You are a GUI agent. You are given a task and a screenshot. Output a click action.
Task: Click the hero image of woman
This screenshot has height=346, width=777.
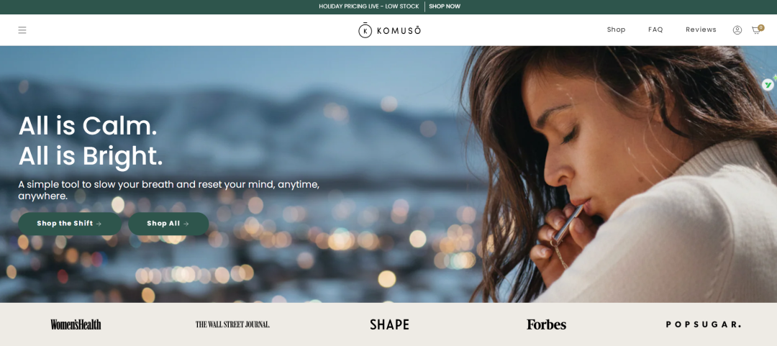pyautogui.click(x=619, y=173)
